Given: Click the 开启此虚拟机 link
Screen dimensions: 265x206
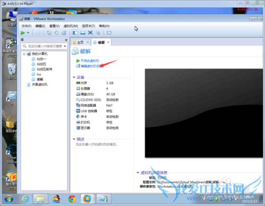Looking at the screenshot, I should click(x=90, y=61).
